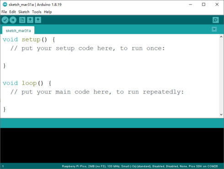The image size is (224, 169).
Task: Place cursor on void setup() line
Action: coord(29,40)
